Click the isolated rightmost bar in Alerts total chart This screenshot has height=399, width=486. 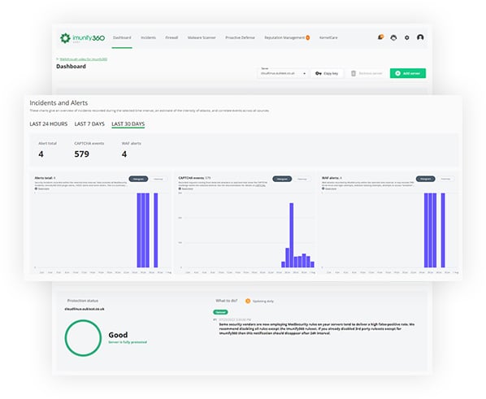click(x=155, y=230)
